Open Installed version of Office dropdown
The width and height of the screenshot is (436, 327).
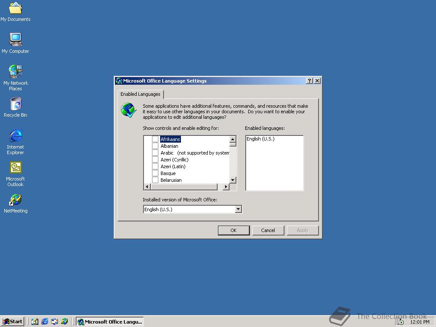coord(238,209)
